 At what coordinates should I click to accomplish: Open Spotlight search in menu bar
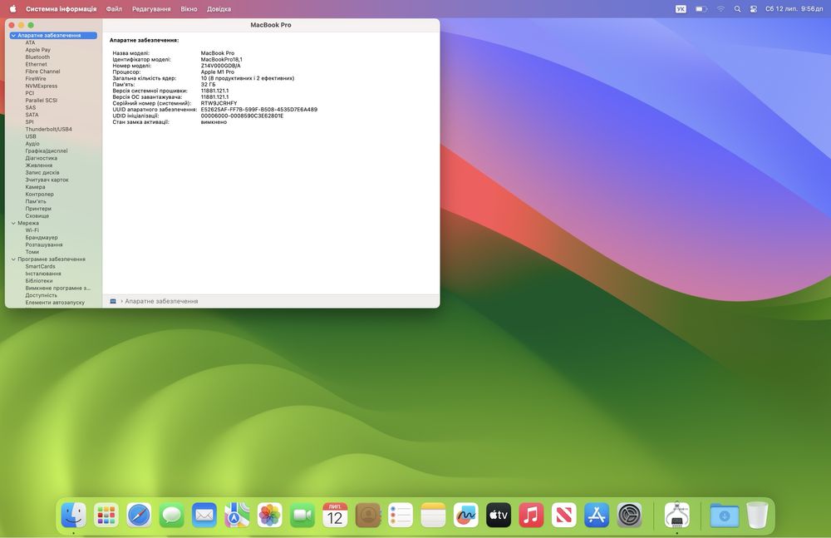coord(737,9)
